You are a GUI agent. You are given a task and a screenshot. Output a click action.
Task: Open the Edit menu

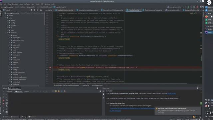tap(5, 4)
